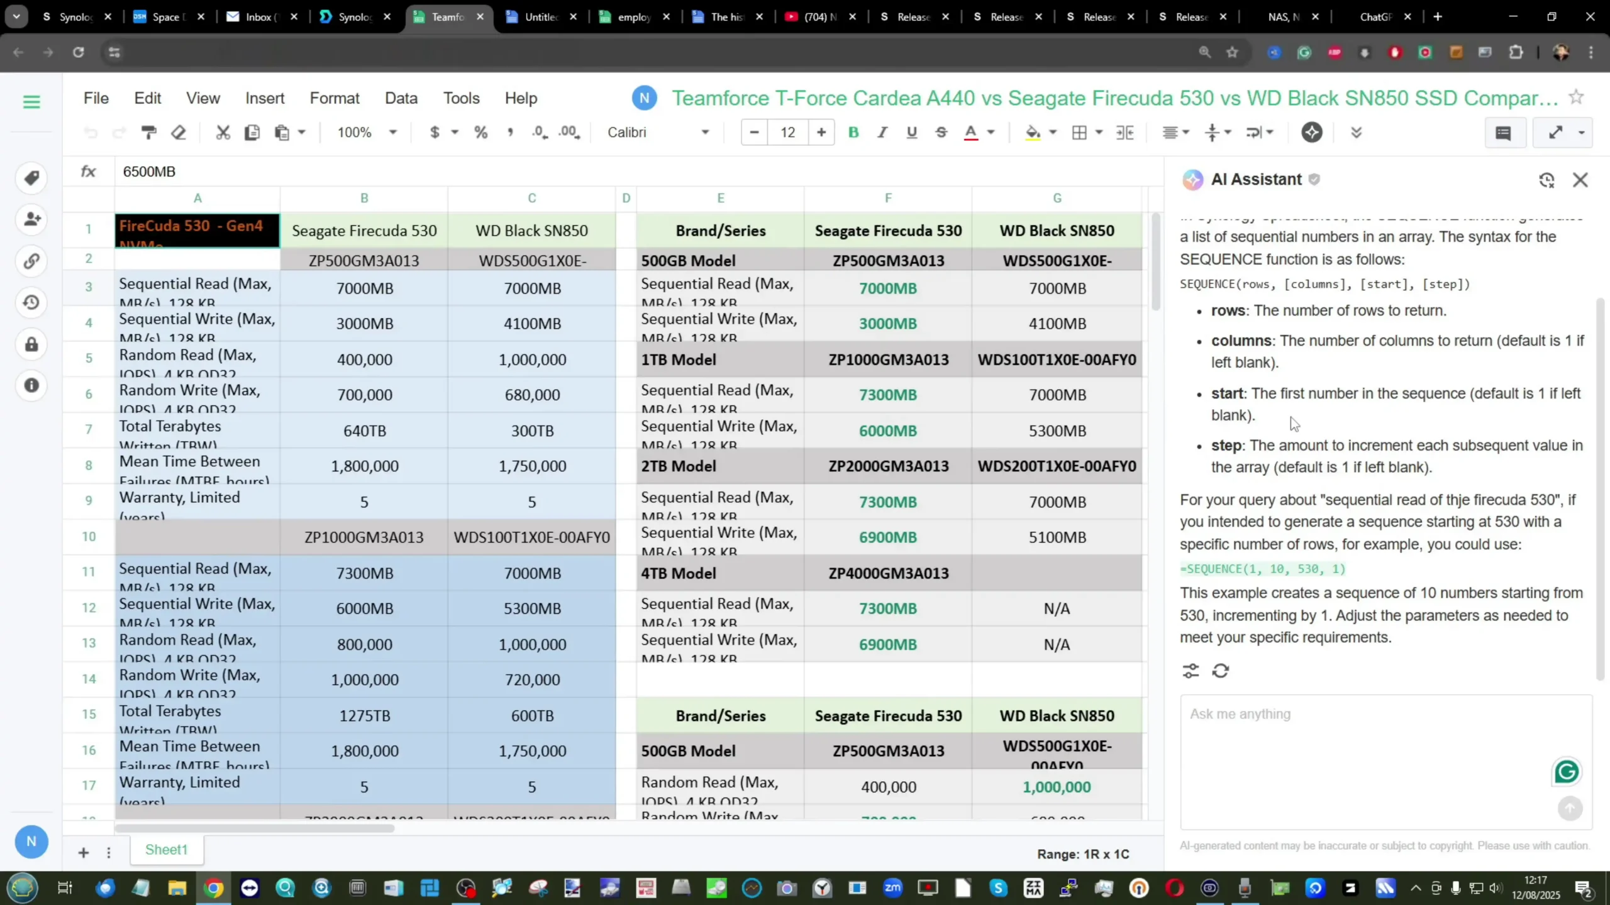
Task: Open Task View on the Windows taskbar
Action: click(x=65, y=888)
